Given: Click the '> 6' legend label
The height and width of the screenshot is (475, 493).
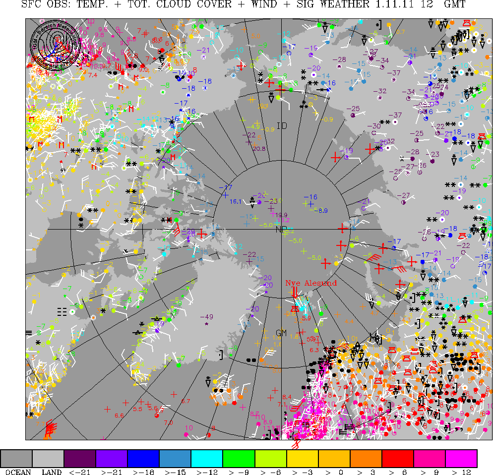Looking at the screenshot, I should click(398, 472).
